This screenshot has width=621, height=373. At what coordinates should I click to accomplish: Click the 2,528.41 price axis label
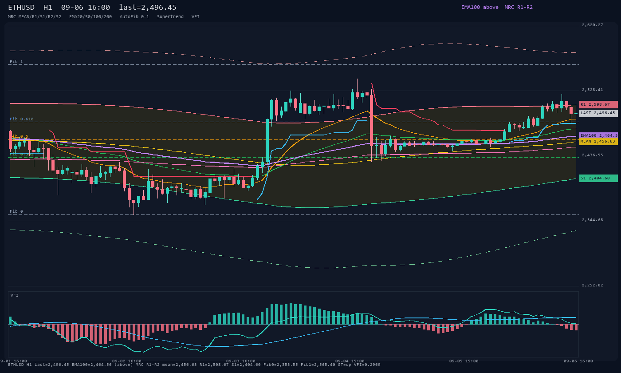coord(593,90)
